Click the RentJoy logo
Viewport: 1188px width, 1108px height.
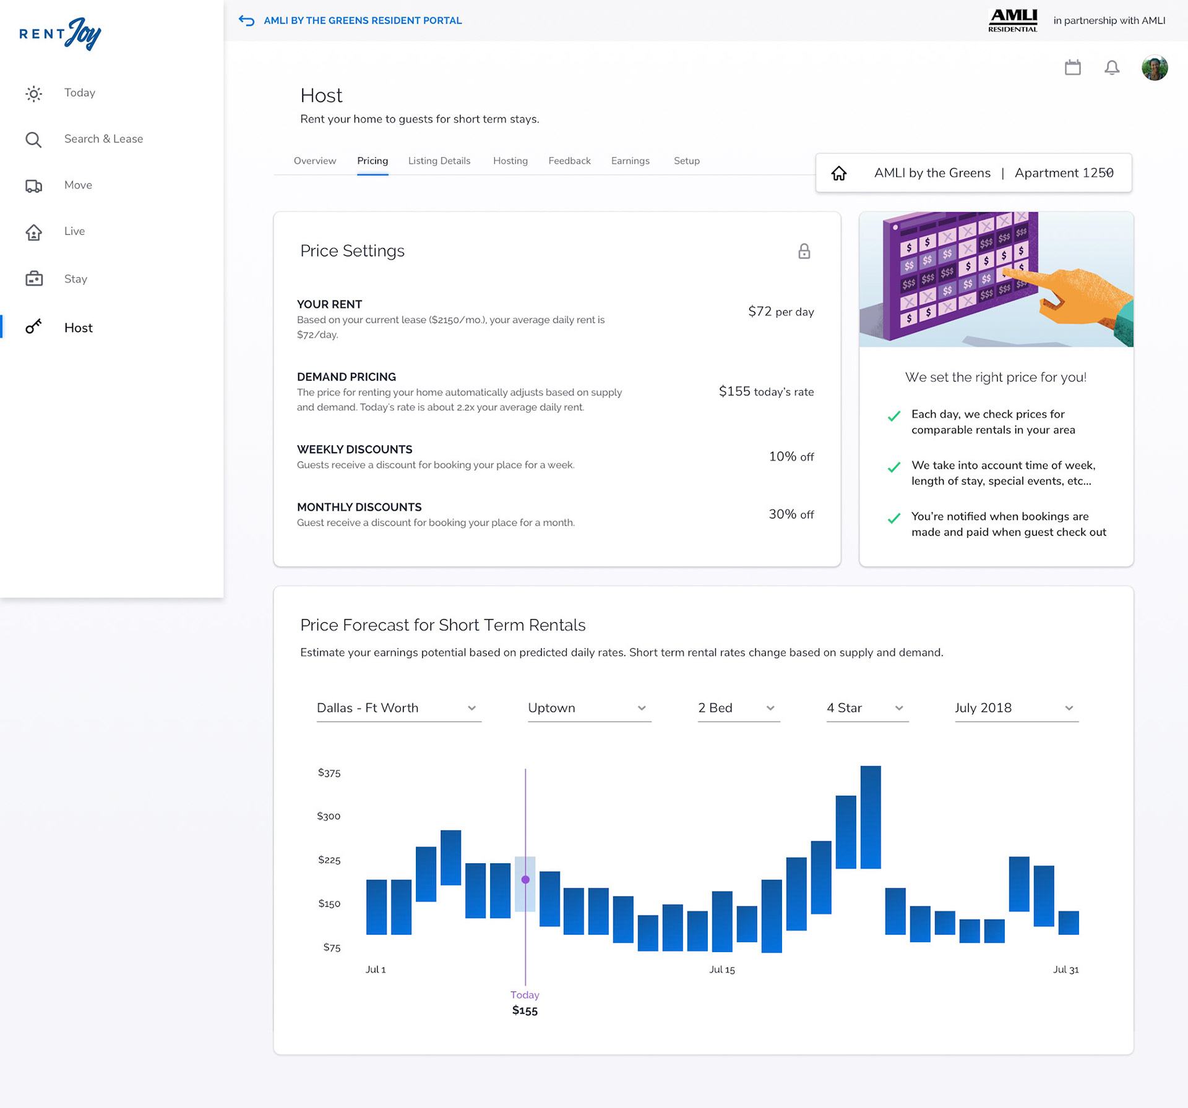(x=60, y=34)
